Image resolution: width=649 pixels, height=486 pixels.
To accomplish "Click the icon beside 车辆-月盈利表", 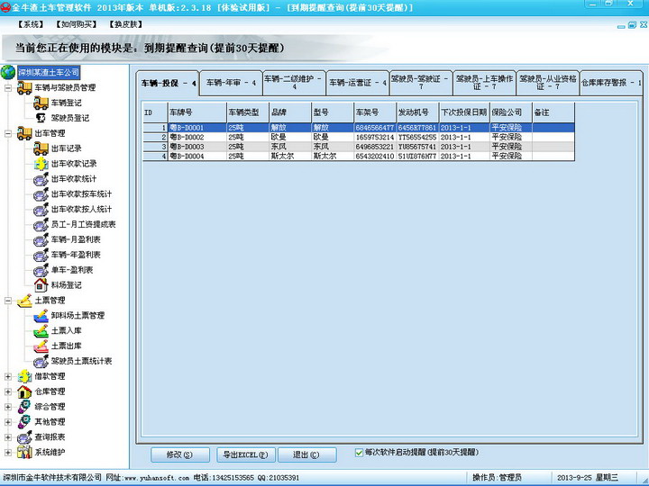I will 41,239.
